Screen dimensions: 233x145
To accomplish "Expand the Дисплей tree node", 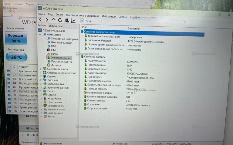I will (x=41, y=80).
